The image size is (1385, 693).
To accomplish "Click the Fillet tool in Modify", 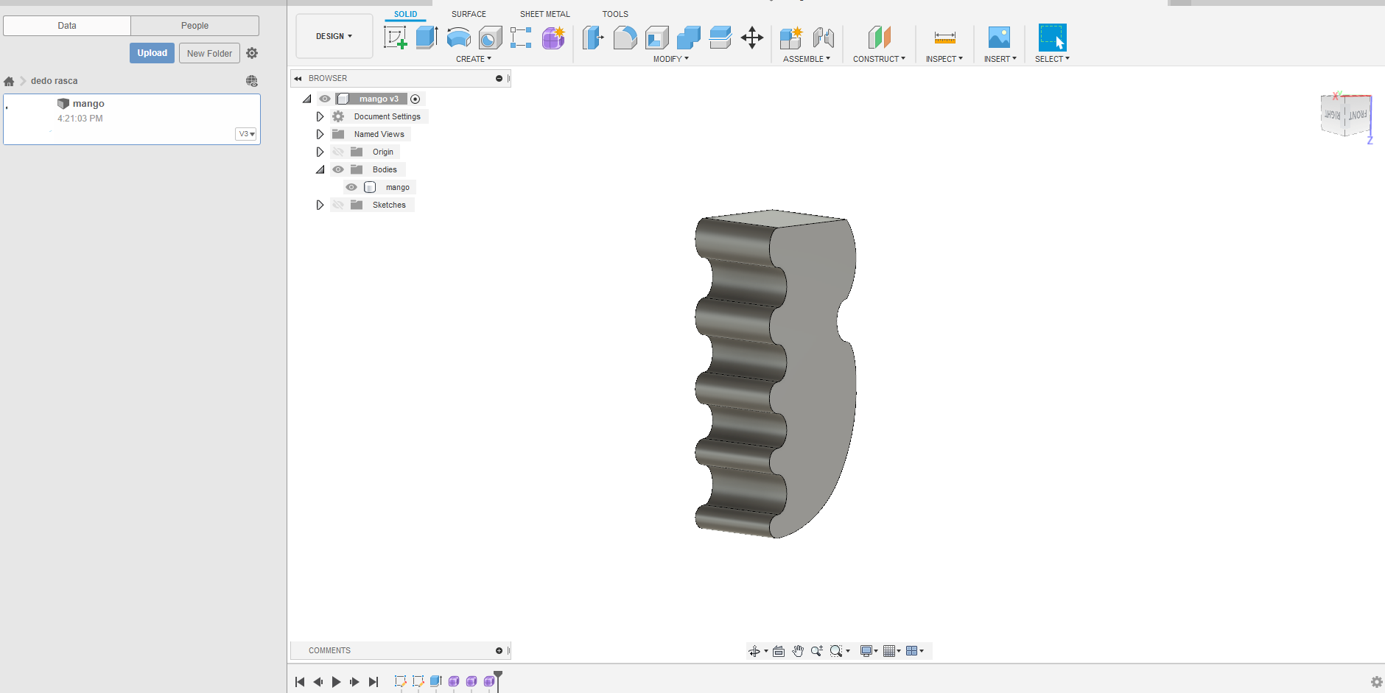I will click(x=625, y=37).
